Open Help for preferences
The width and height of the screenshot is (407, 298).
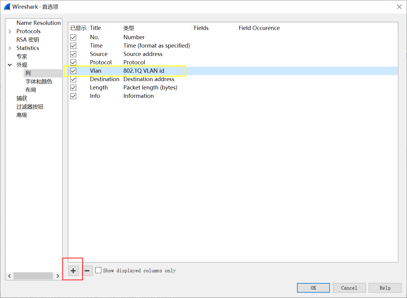point(385,288)
